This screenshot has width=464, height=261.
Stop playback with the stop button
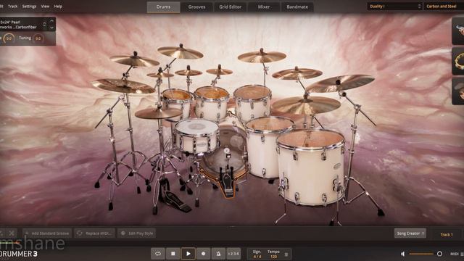coord(173,254)
